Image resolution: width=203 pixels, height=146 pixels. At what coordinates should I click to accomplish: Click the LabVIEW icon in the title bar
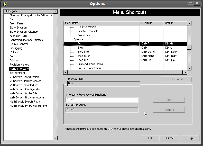[5, 4]
